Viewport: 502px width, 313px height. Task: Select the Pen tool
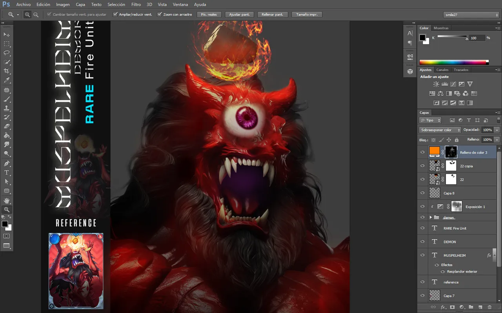click(7, 163)
